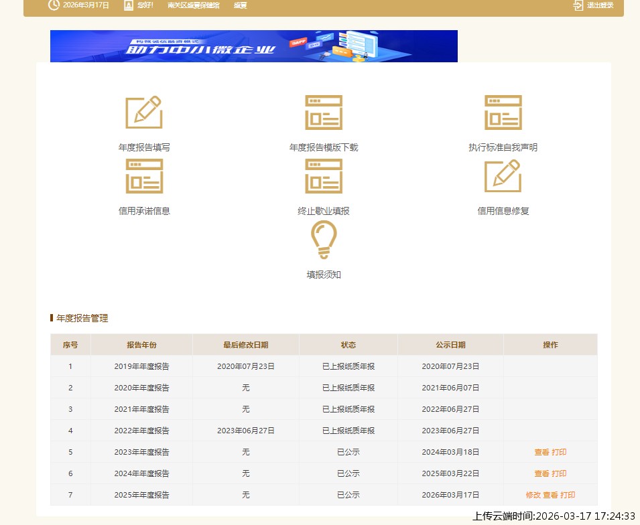Click the 助力中小微企业 banner image

click(x=253, y=46)
